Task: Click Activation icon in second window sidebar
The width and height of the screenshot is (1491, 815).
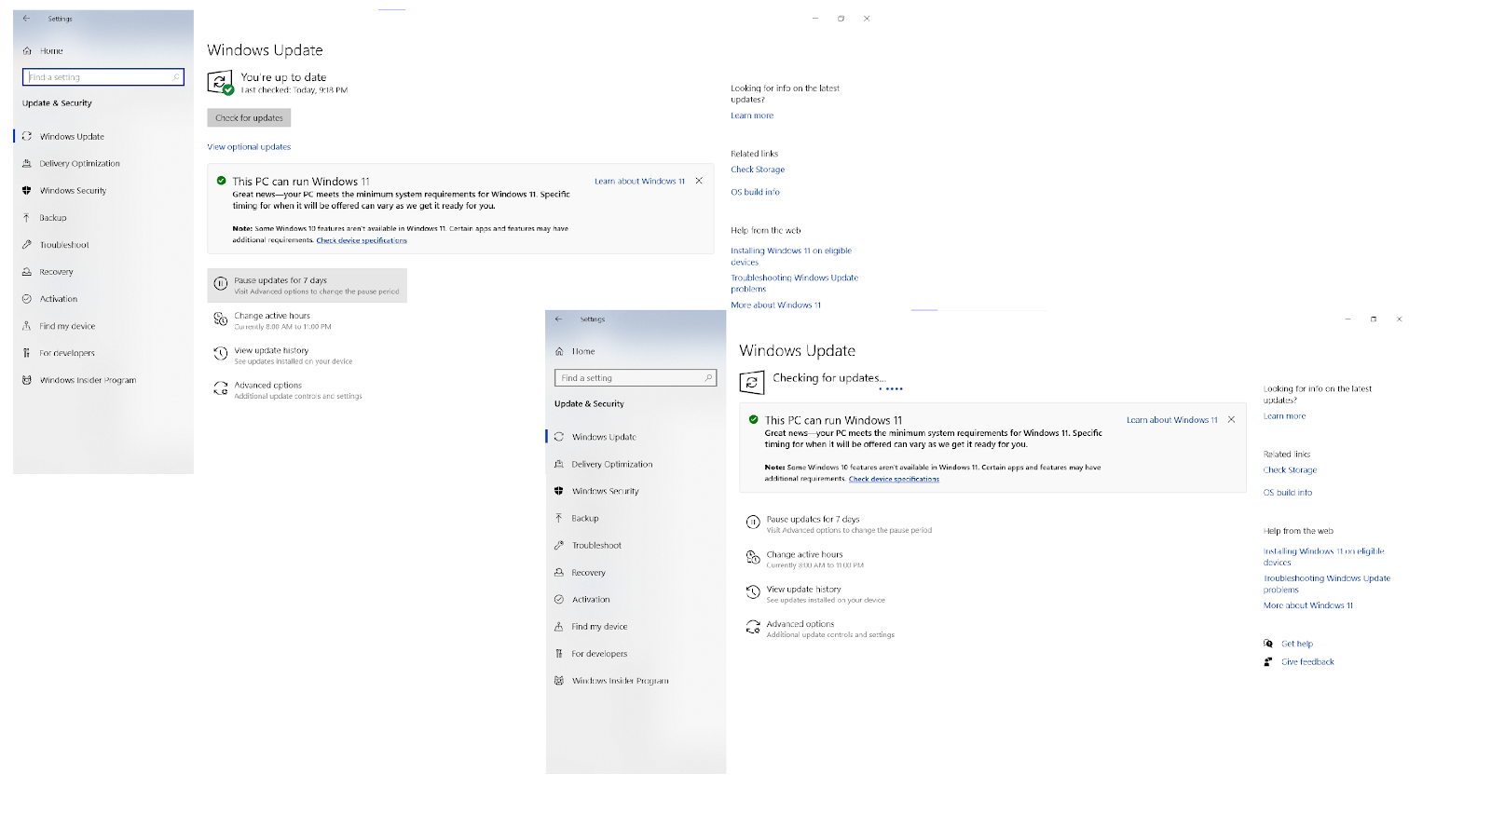Action: tap(559, 600)
